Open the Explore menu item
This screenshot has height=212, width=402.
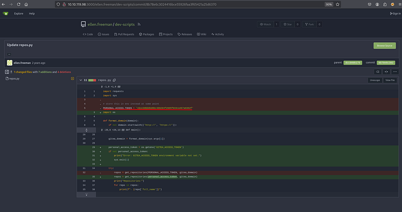point(18,14)
